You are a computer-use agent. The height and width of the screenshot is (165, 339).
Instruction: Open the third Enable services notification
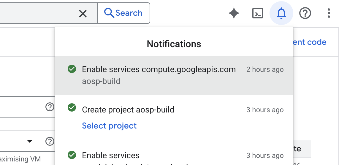tap(111, 156)
